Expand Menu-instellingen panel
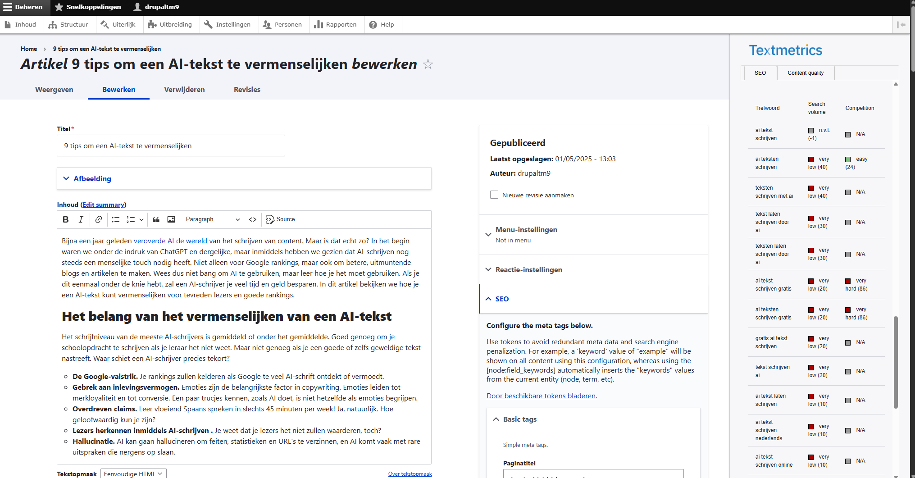Screen dimensions: 915x478 point(526,230)
